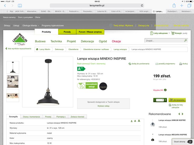Click the shopping cart Koszyk icon
194x145 pixels.
pyautogui.click(x=173, y=33)
